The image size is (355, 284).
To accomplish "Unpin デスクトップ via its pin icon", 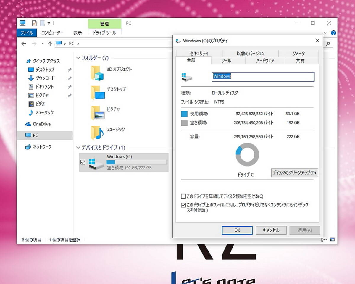I will 70,70.
